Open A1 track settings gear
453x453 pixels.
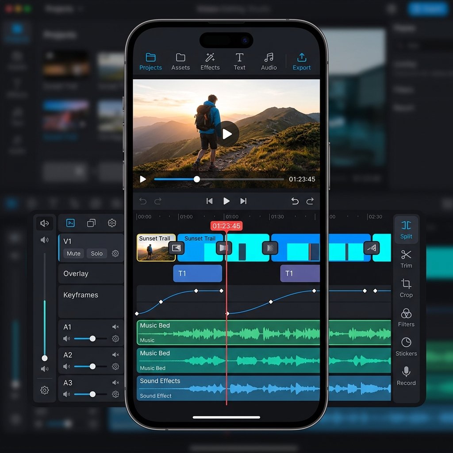115,338
